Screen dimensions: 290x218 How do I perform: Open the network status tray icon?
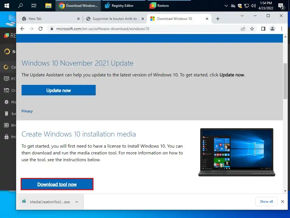(x=247, y=6)
